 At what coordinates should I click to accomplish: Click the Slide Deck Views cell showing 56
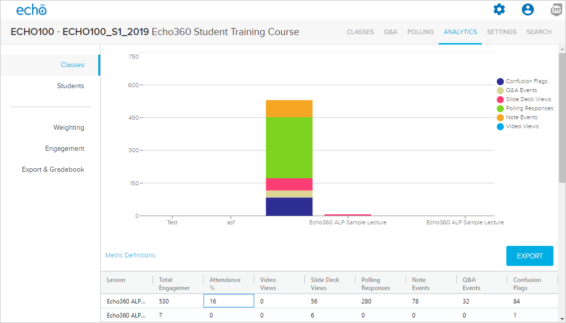(330, 301)
